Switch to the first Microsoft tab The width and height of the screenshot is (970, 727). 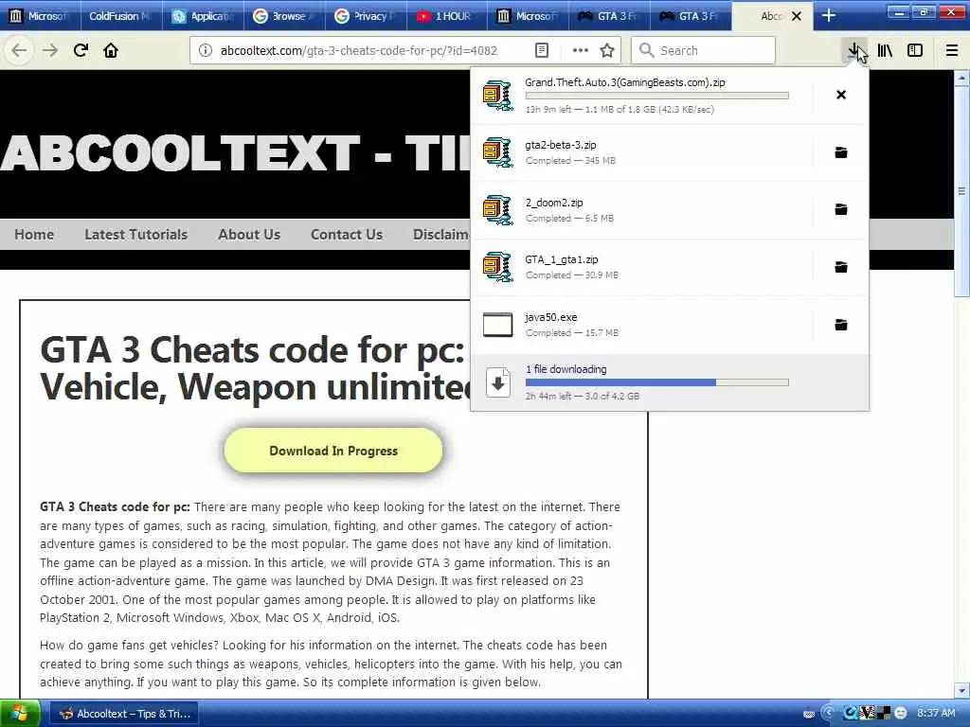tap(39, 16)
